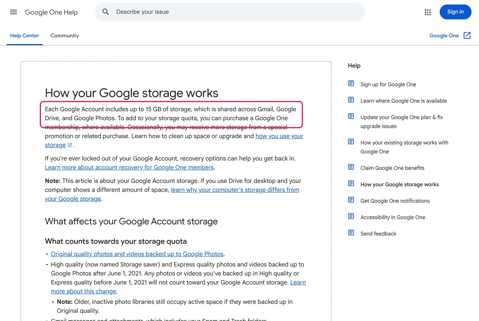
Task: Click the Sign in button
Action: [x=455, y=12]
